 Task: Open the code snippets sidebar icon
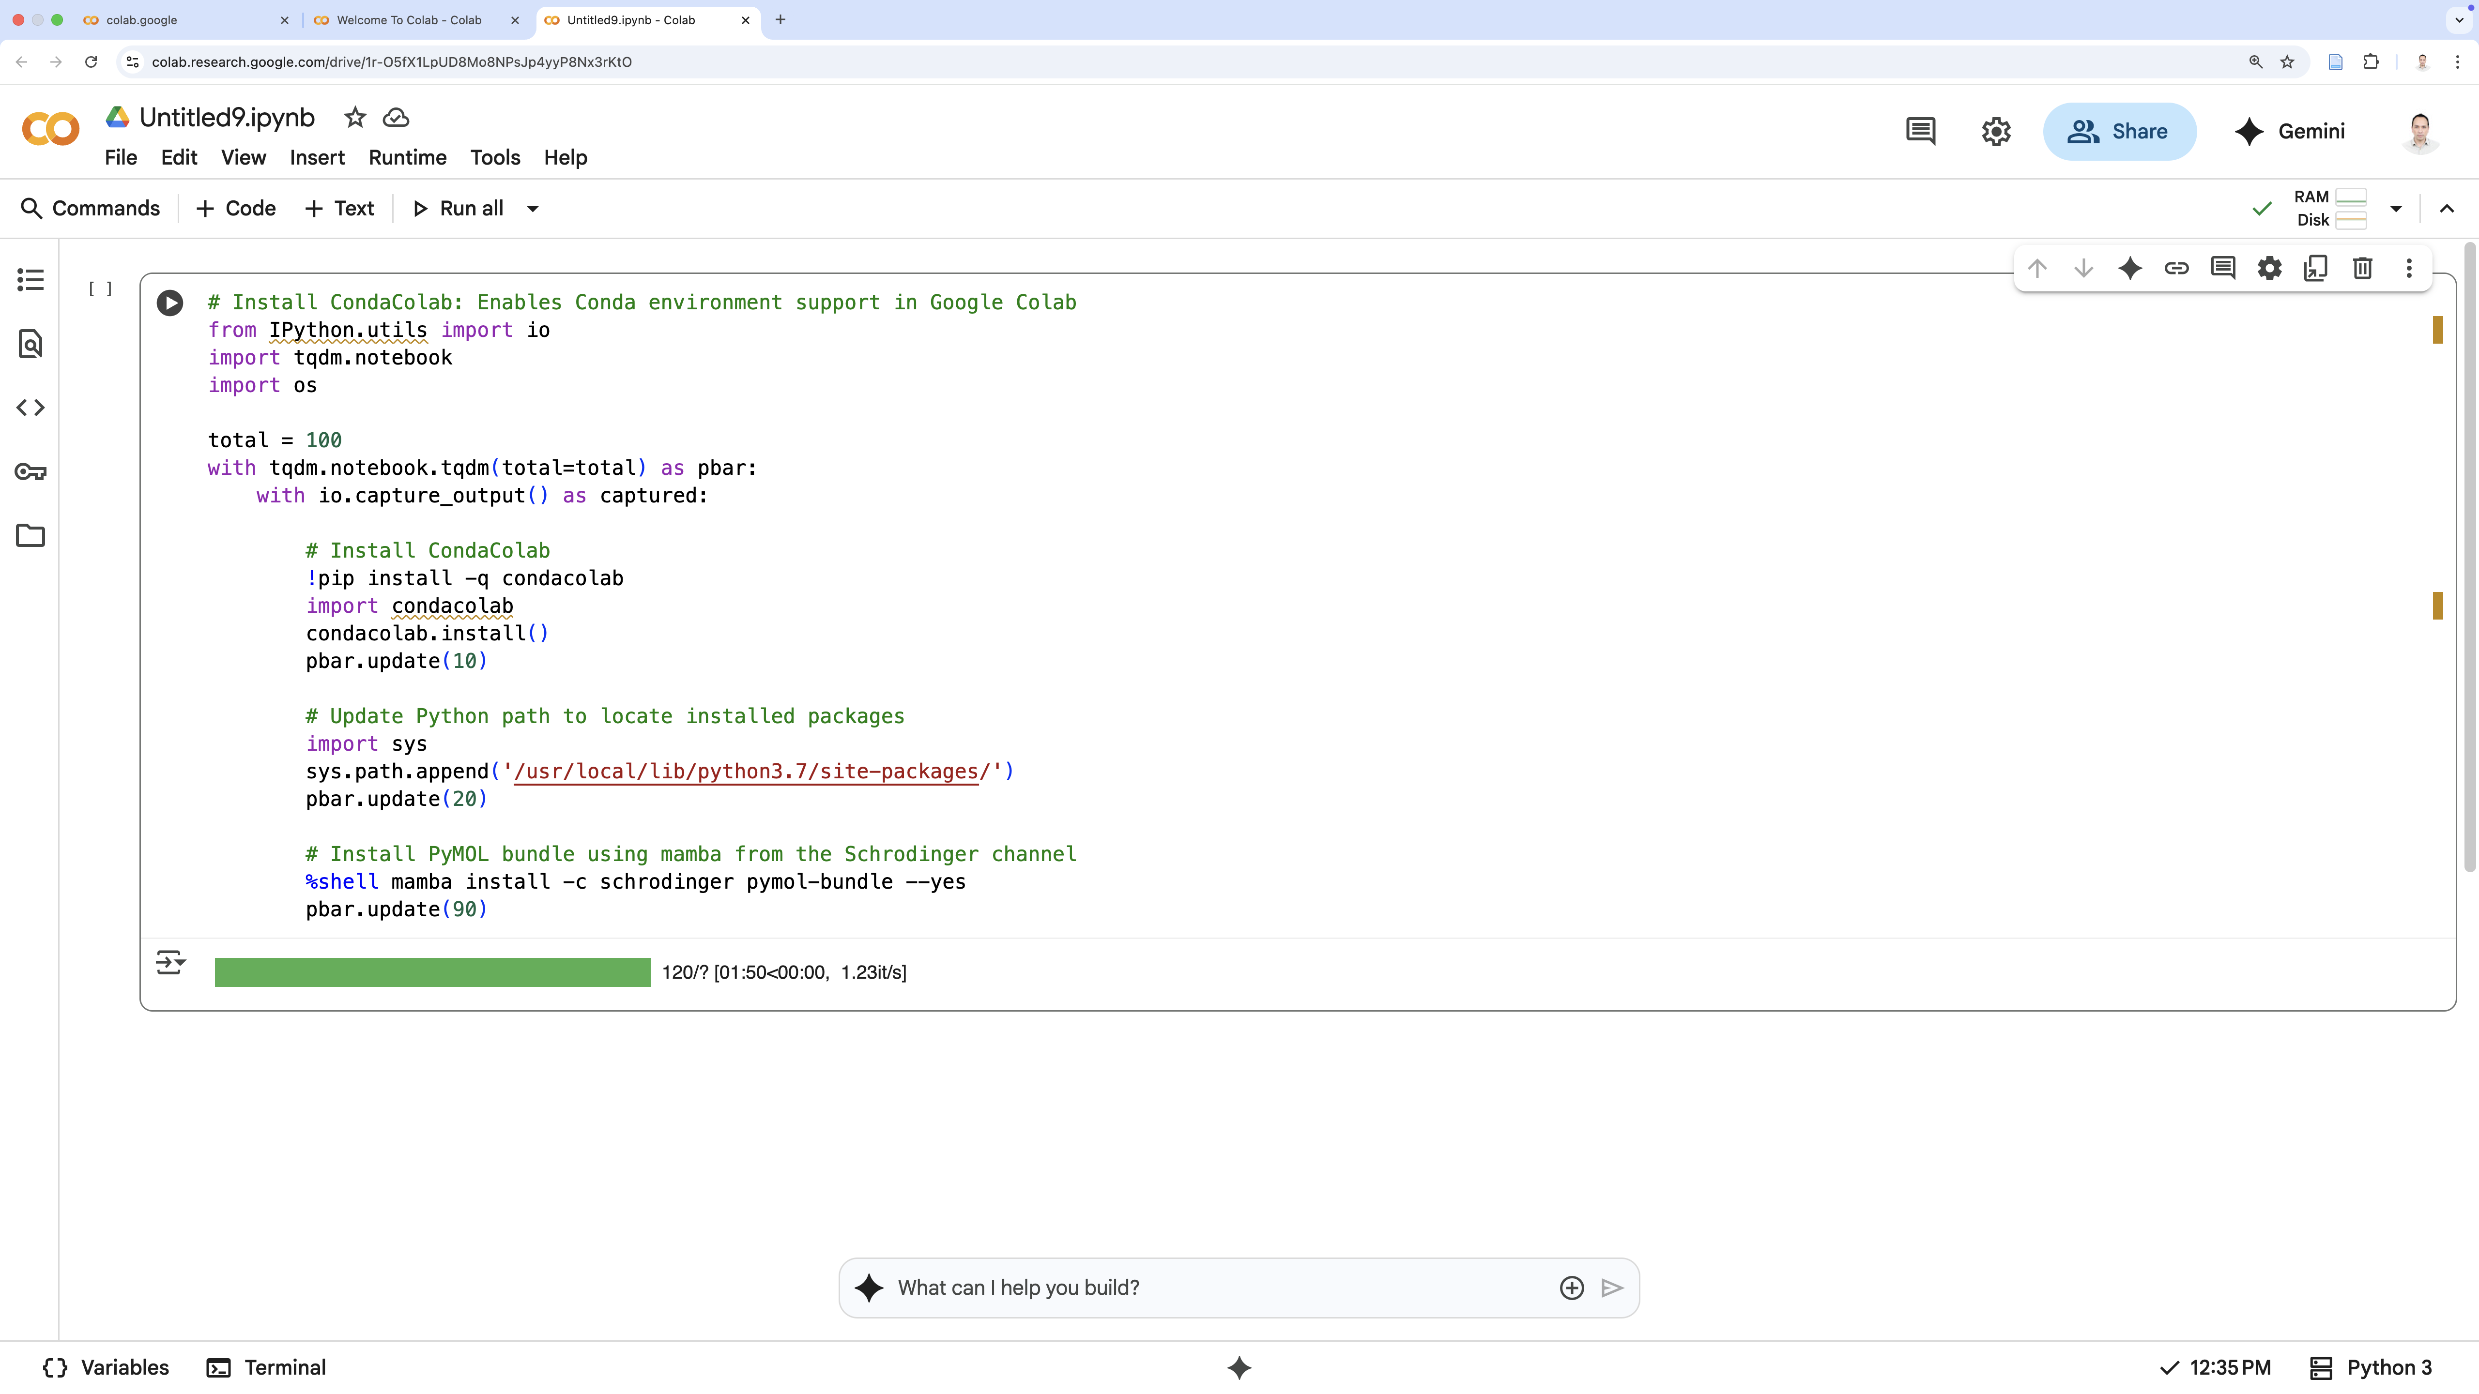31,408
